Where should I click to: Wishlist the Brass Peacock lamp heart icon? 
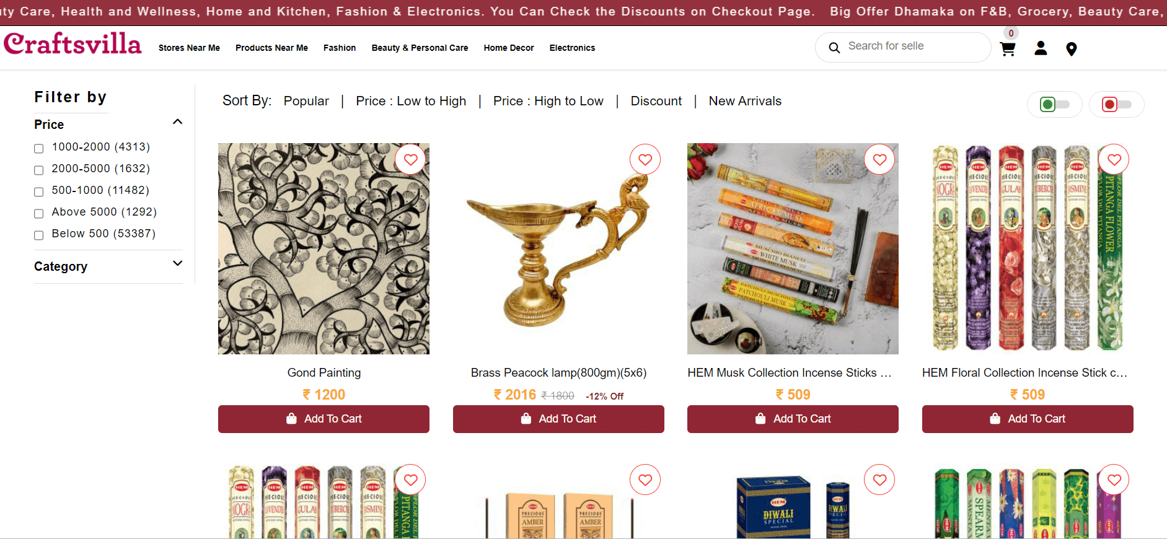point(645,159)
